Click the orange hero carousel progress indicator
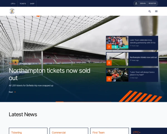Viewport: 167px width, 134px height. pyautogui.click(x=60, y=102)
